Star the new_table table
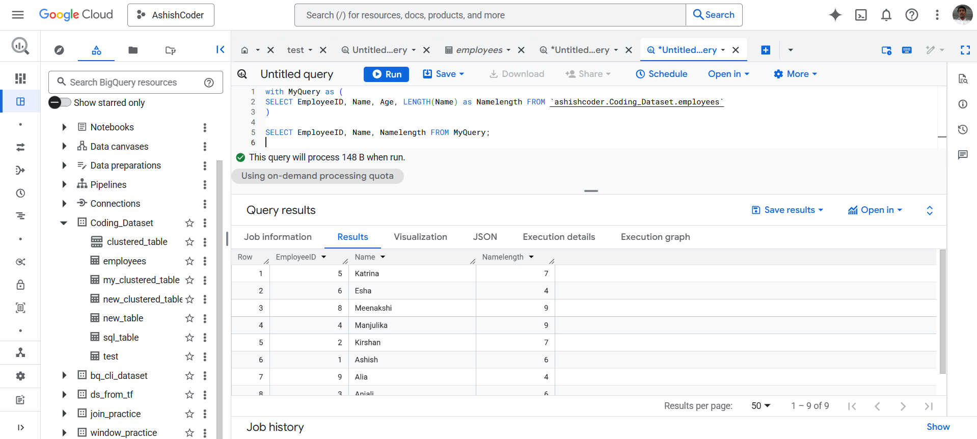 [x=189, y=318]
